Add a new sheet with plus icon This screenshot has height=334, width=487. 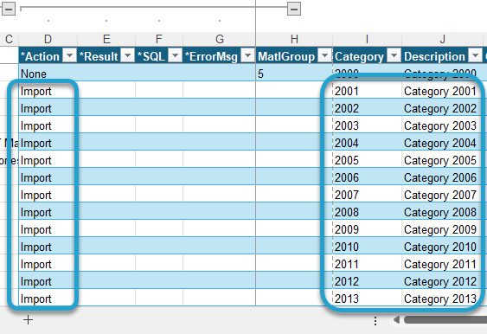click(28, 319)
